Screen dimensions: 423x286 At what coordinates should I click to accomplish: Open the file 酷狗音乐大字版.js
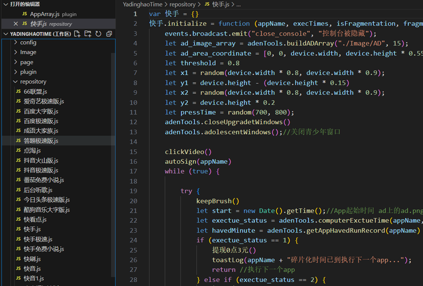pos(46,209)
